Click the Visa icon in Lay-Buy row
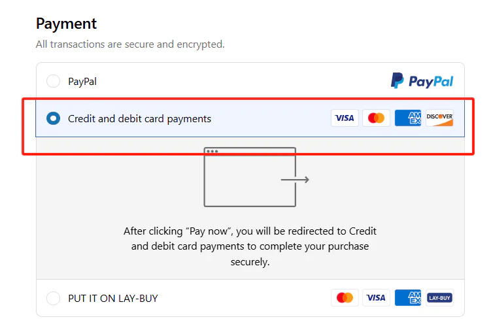 [376, 298]
